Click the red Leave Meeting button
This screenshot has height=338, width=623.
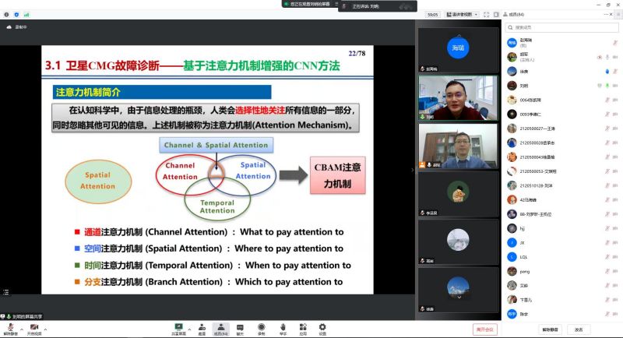(x=485, y=329)
